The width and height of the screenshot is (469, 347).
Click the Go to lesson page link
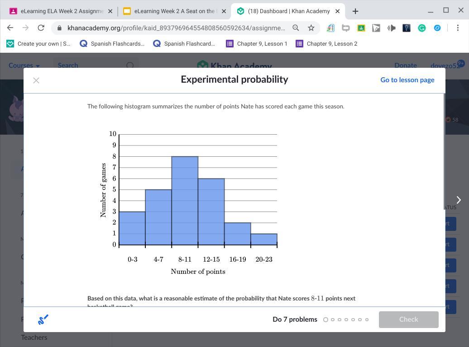pyautogui.click(x=407, y=80)
